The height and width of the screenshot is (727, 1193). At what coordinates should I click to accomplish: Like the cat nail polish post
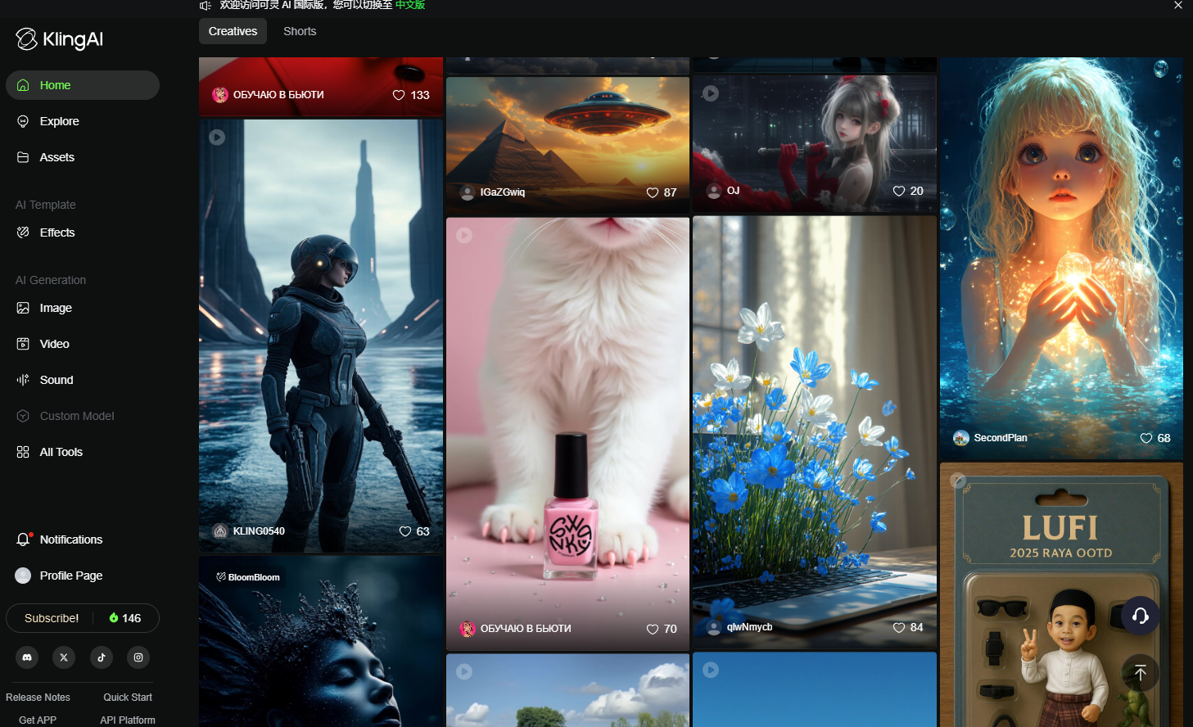653,629
